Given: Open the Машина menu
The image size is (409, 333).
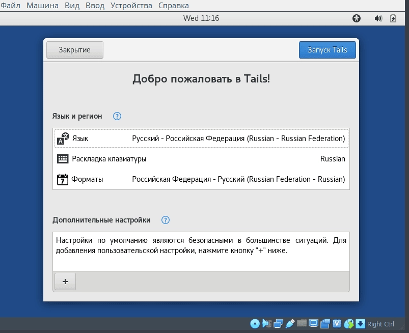Looking at the screenshot, I should (x=42, y=5).
